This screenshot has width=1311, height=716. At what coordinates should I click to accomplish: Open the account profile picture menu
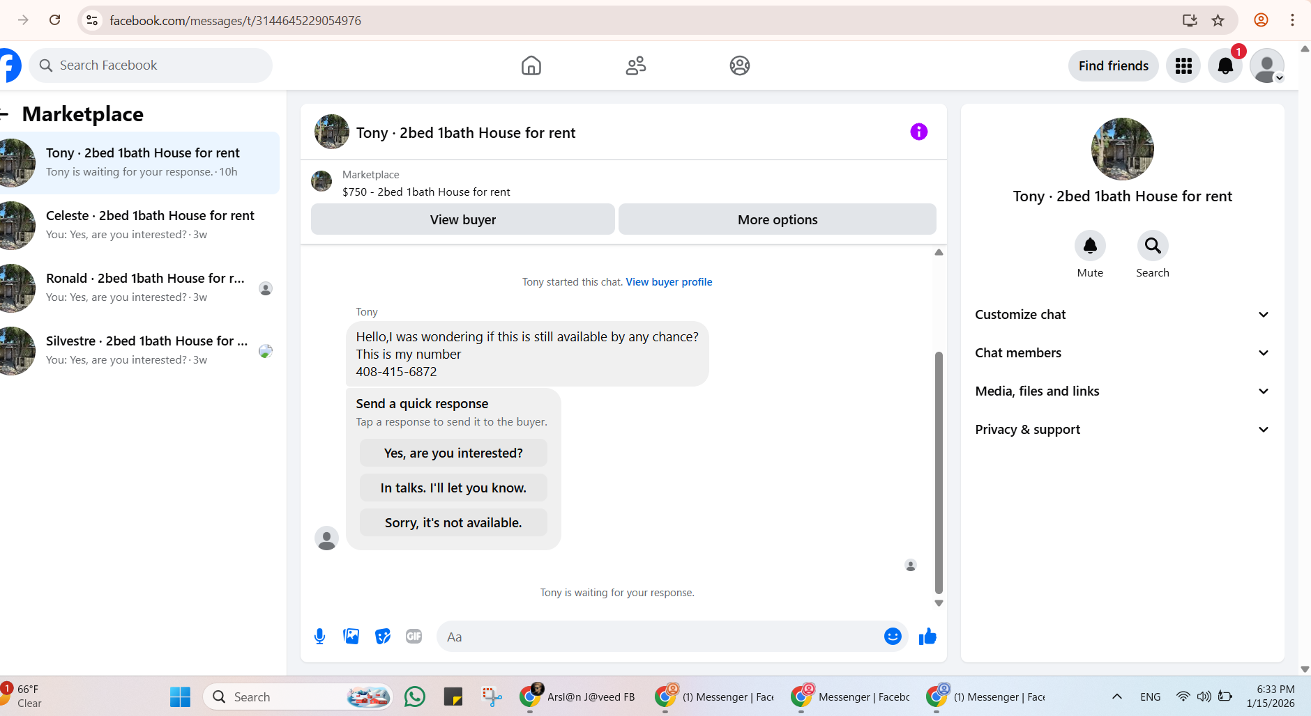[1267, 65]
